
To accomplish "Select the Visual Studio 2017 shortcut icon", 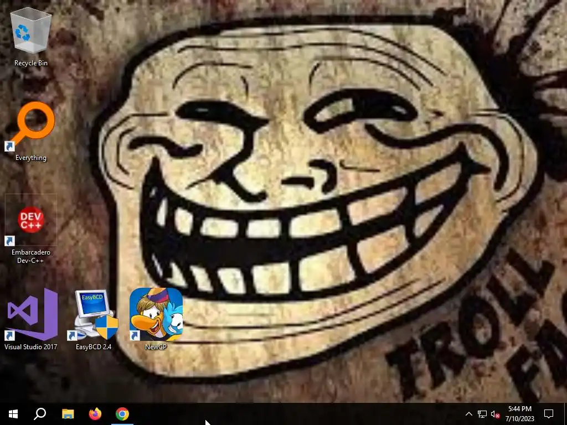I will click(x=31, y=314).
